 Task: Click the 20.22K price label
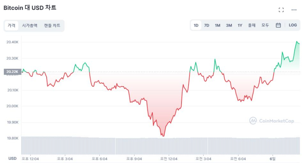pyautogui.click(x=11, y=72)
